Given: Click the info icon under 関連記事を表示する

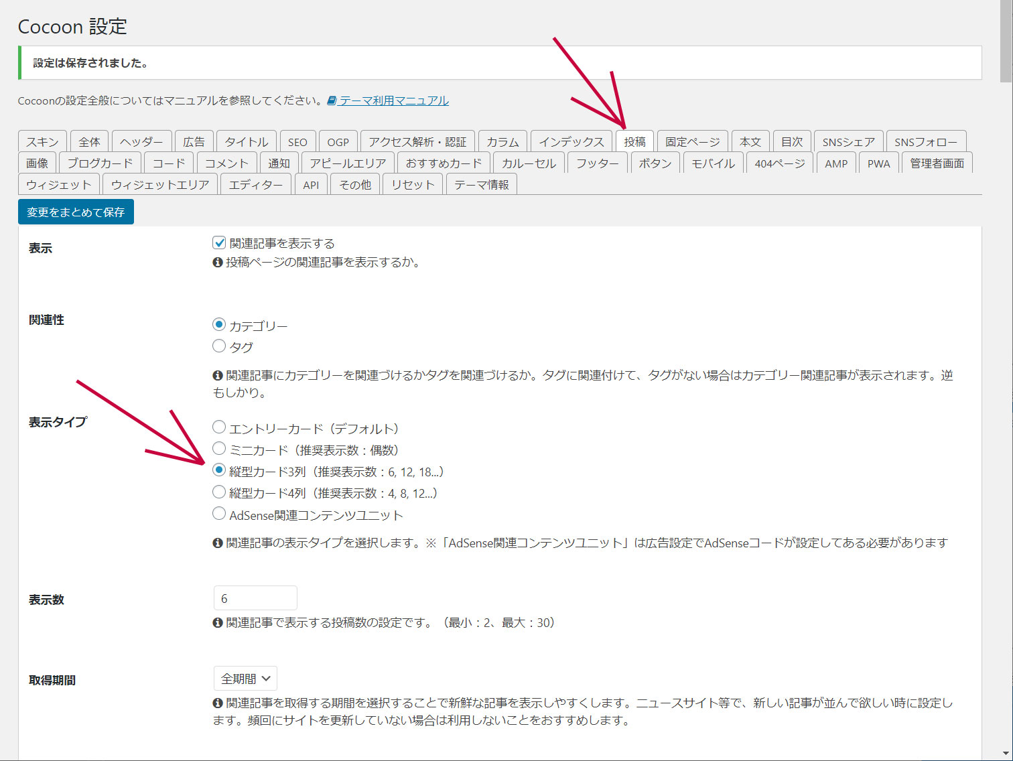Looking at the screenshot, I should point(218,263).
